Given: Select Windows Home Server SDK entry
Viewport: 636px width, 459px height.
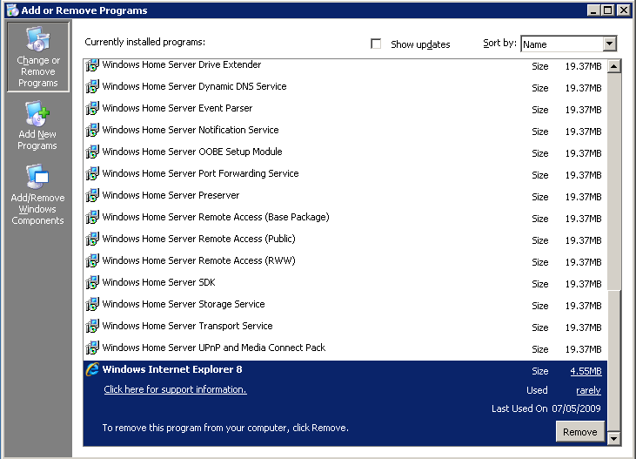Looking at the screenshot, I should 345,283.
